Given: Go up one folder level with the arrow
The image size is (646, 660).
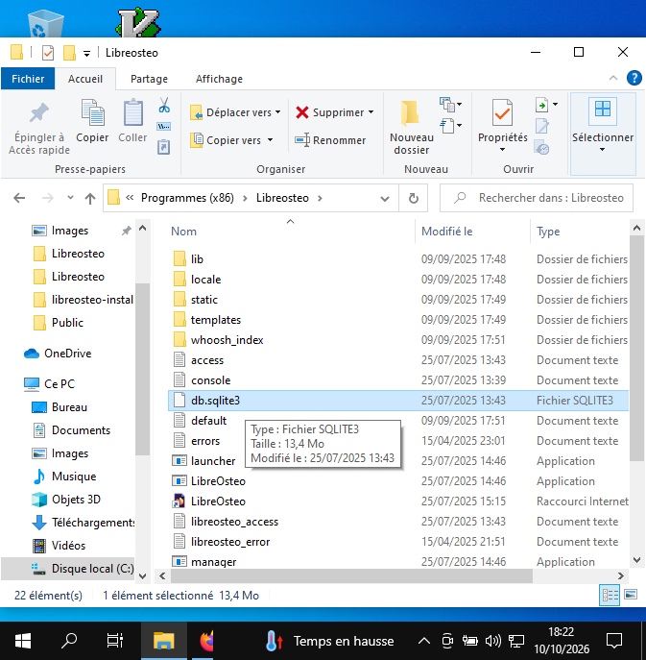Looking at the screenshot, I should click(x=90, y=198).
